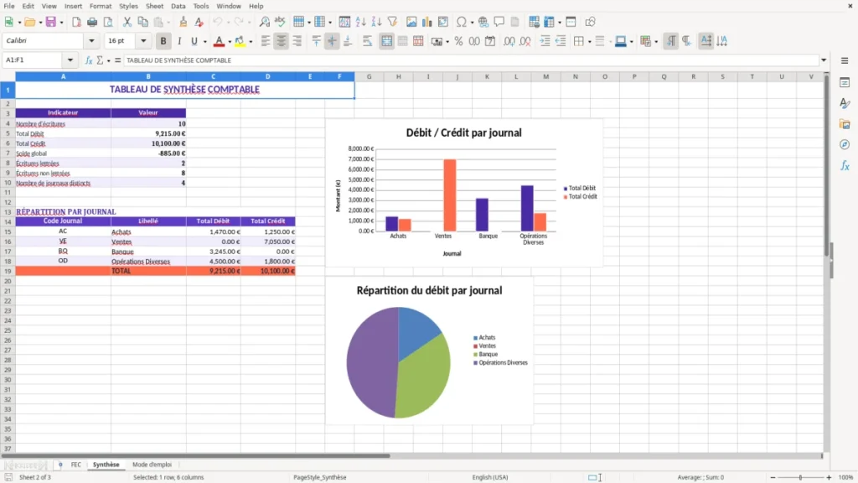Insert an image
The image size is (858, 483).
click(411, 22)
